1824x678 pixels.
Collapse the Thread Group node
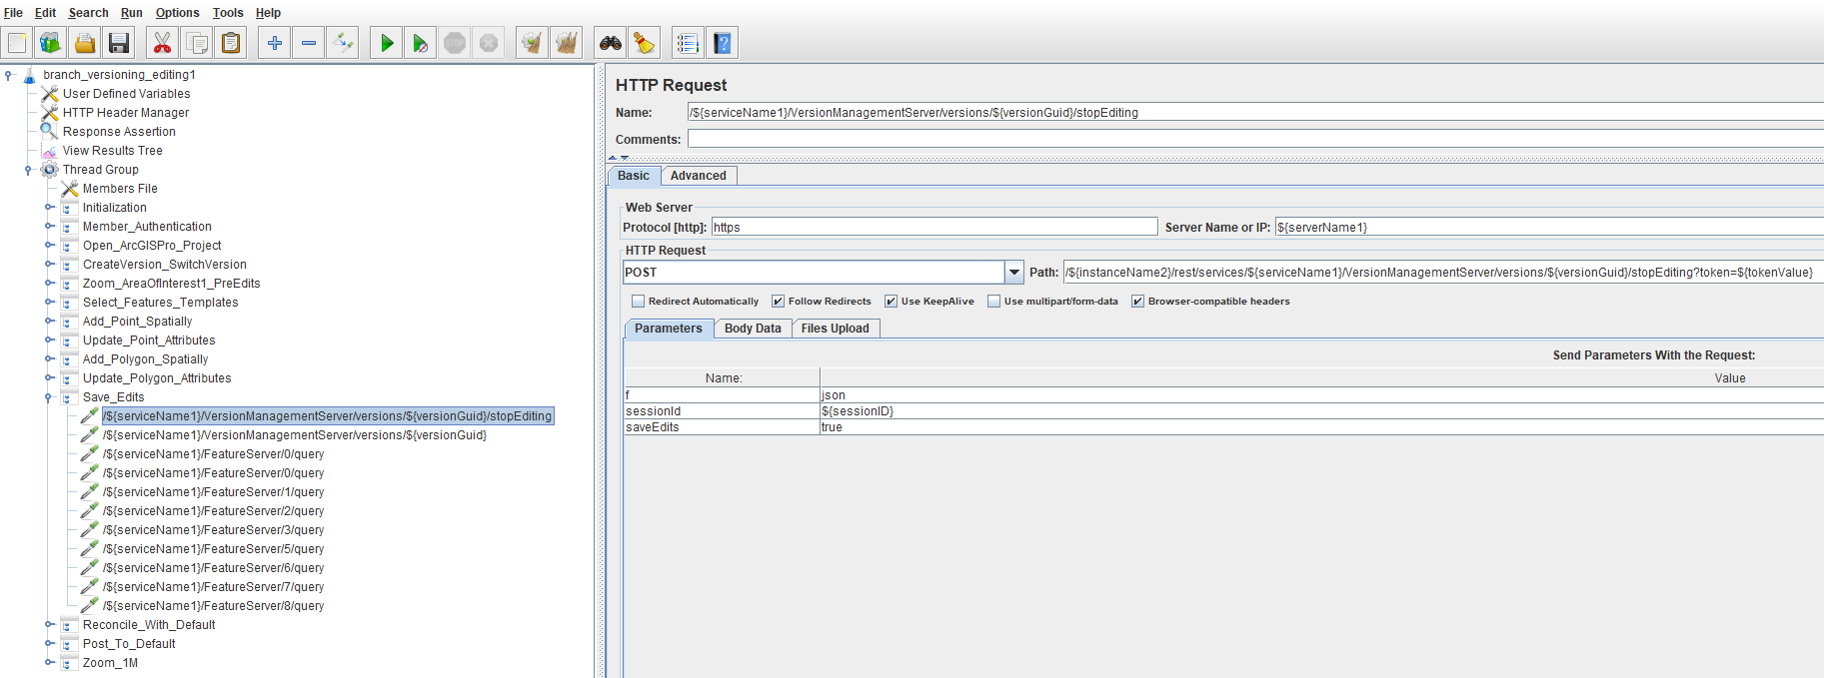pyautogui.click(x=29, y=170)
